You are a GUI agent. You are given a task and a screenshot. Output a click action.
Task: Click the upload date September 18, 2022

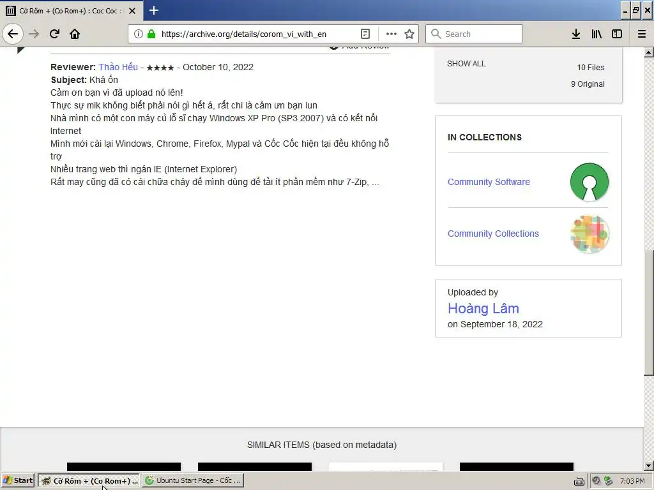tap(501, 324)
